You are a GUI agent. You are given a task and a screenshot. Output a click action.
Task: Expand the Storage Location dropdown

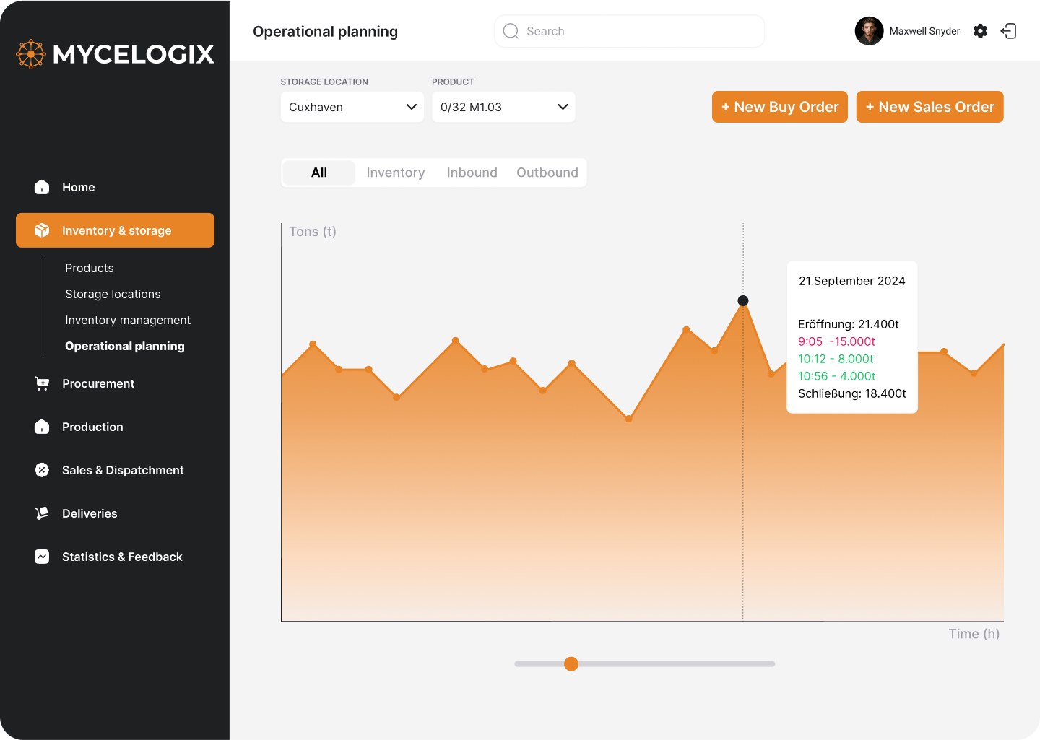click(x=352, y=107)
